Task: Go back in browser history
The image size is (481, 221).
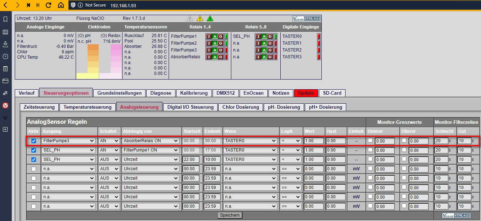Action: (6, 5)
